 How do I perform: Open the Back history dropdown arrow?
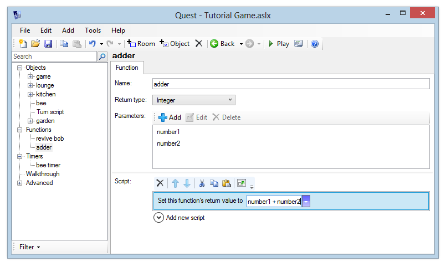[x=241, y=44]
